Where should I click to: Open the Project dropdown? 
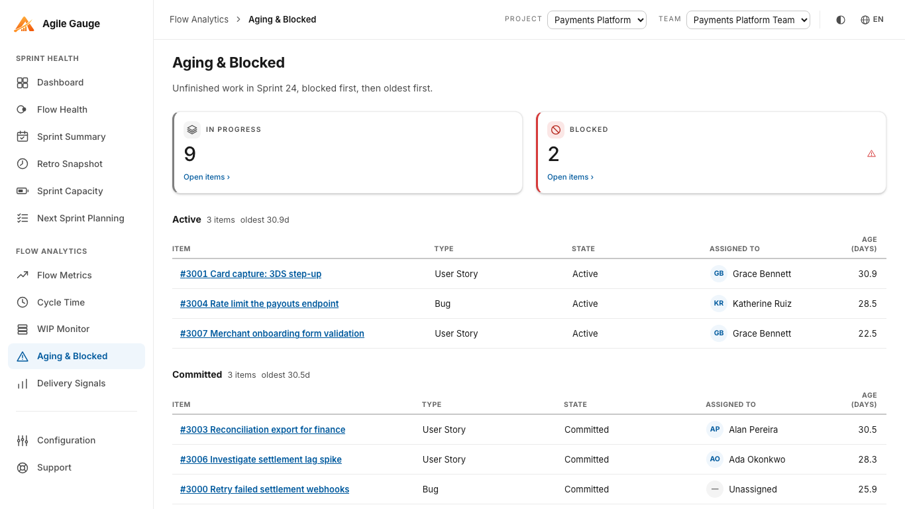coord(597,20)
